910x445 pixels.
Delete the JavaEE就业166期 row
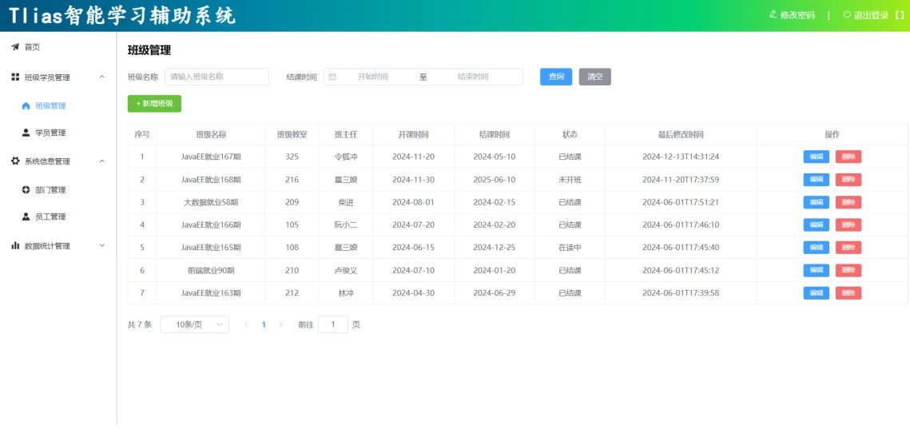[848, 224]
